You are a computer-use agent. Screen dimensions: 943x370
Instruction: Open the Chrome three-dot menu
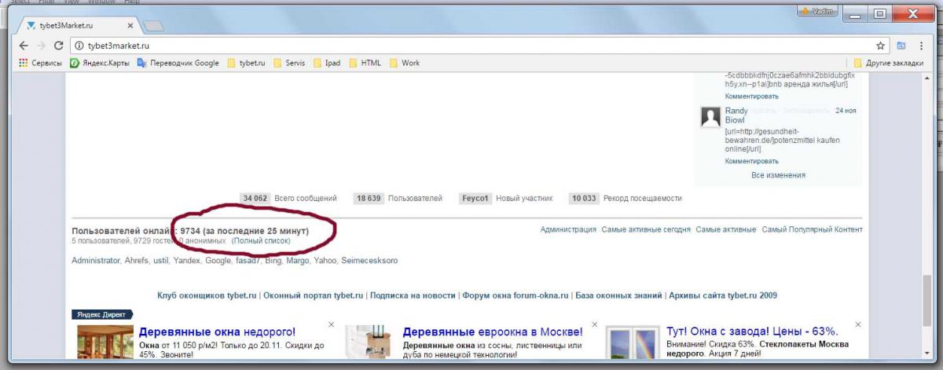[x=921, y=46]
